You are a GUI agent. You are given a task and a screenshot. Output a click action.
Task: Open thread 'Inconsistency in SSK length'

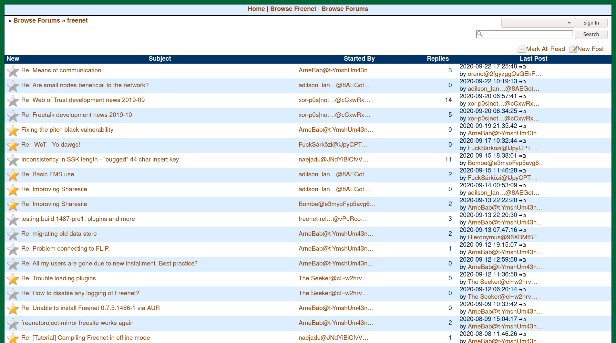coord(100,160)
